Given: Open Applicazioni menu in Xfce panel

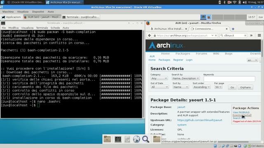Looking at the screenshot, I should click(11, 17).
